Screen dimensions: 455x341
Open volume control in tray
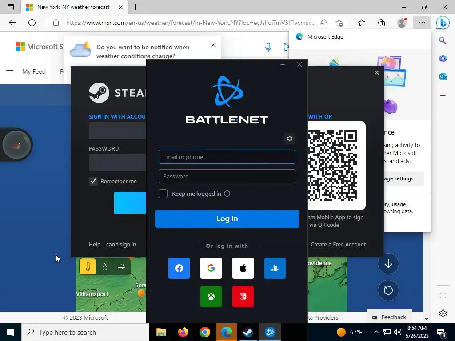tap(398, 332)
